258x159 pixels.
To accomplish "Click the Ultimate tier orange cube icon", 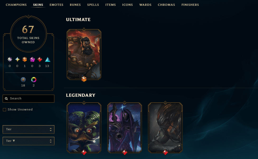I will pos(25,59).
